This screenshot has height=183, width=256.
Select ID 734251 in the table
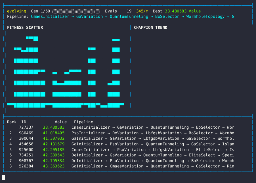pyautogui.click(x=26, y=155)
